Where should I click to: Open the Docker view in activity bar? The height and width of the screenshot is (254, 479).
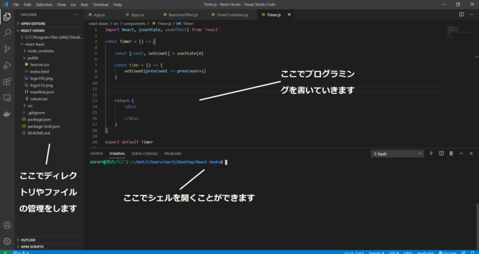7,114
